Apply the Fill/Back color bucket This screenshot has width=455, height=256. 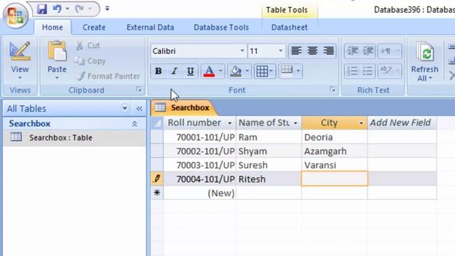point(235,71)
